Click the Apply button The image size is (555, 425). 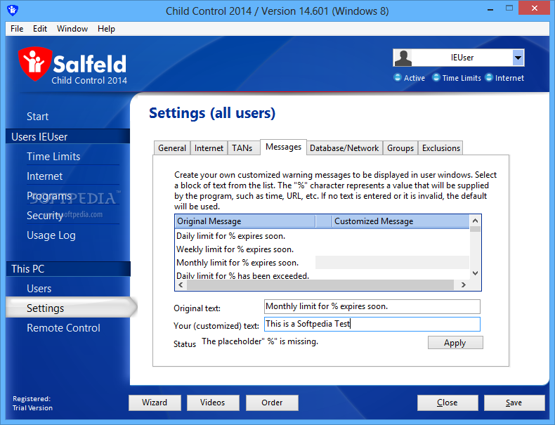455,343
